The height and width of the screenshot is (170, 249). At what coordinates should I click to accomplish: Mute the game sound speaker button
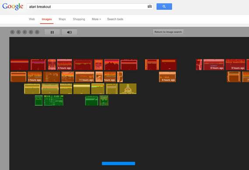[x=70, y=32]
